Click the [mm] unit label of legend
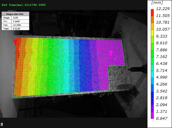Viewport: 172px width, 128px height. [157, 2]
